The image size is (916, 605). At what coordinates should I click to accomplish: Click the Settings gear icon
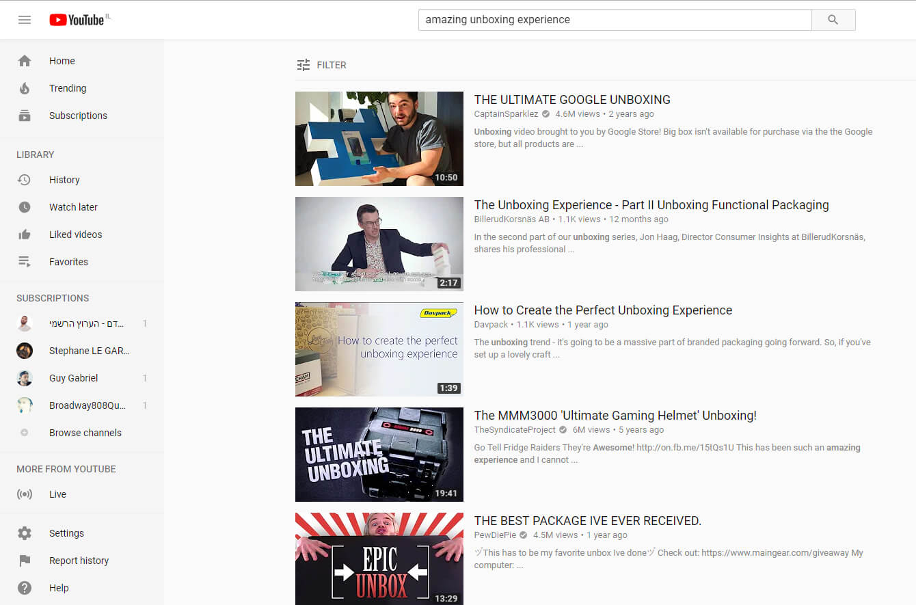pos(25,533)
